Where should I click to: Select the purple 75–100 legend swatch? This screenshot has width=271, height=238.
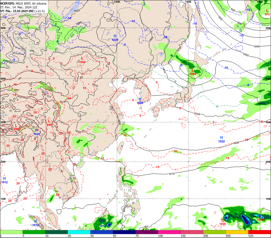pos(147,232)
